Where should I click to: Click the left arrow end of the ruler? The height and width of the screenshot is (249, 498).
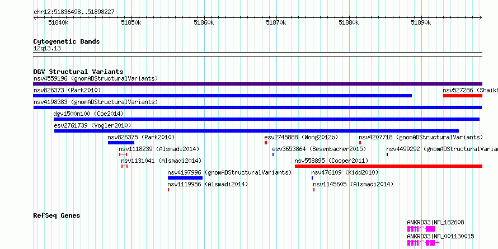35,18
